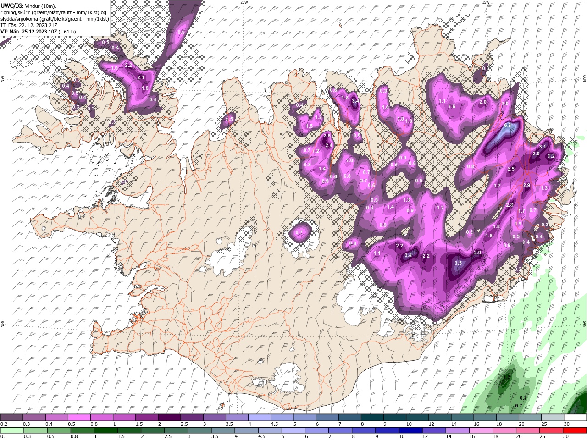This screenshot has height=440, width=587.
Task: Select the white 30 swatch in snow legend
Action: tap(575, 418)
